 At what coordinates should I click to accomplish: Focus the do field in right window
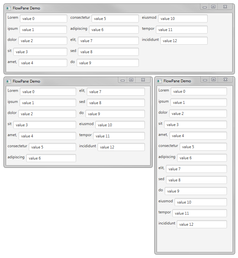[x=196, y=191]
